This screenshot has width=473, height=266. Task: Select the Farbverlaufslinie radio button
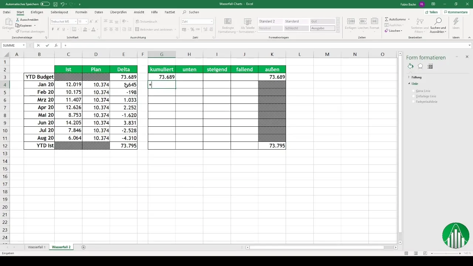pos(414,101)
